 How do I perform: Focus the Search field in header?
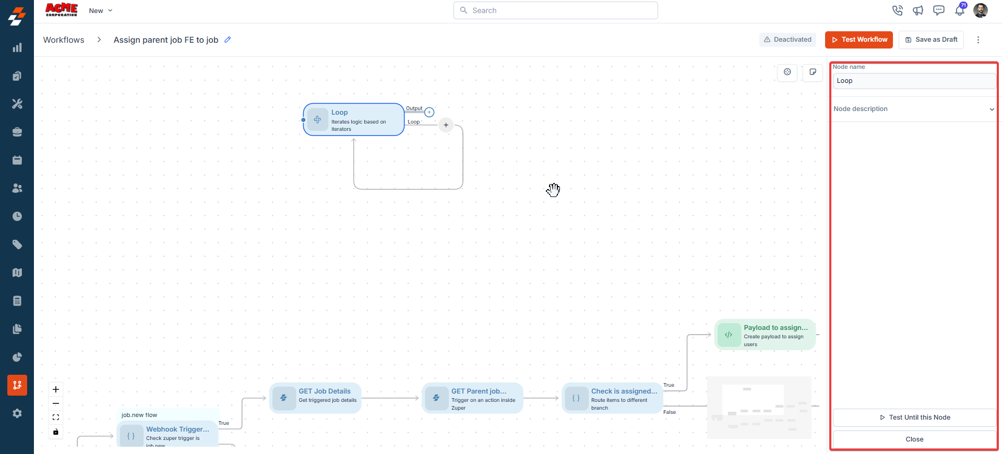point(555,10)
